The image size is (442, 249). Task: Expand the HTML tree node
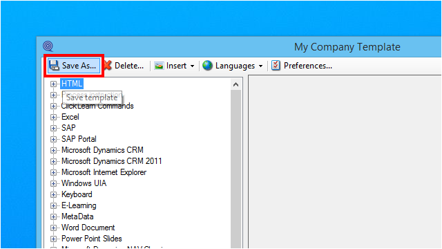53,84
